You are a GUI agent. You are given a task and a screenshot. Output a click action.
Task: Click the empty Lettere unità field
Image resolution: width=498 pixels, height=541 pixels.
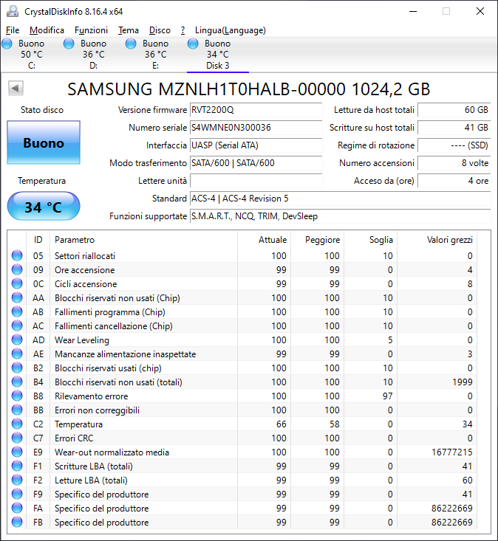tap(256, 181)
